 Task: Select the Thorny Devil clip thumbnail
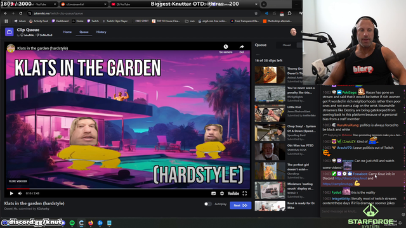pos(270,75)
